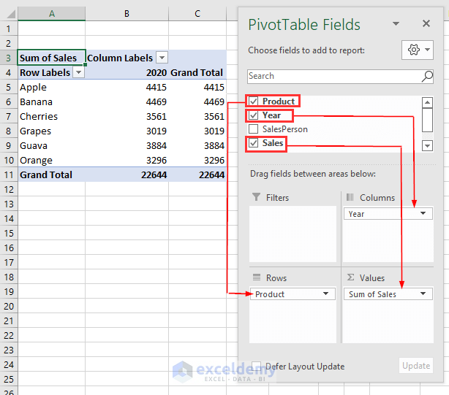Select column B header

tap(127, 13)
